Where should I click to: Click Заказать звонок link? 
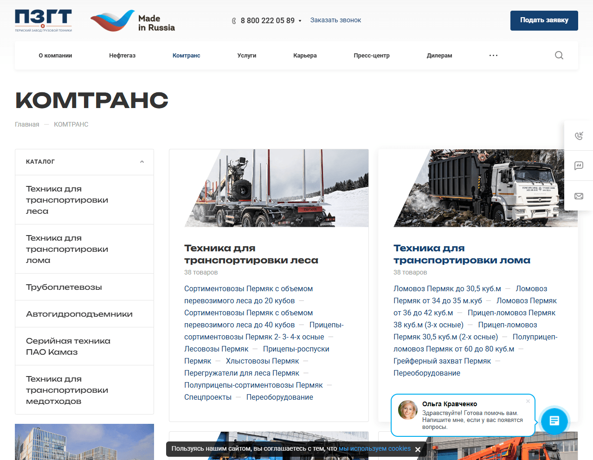[335, 20]
